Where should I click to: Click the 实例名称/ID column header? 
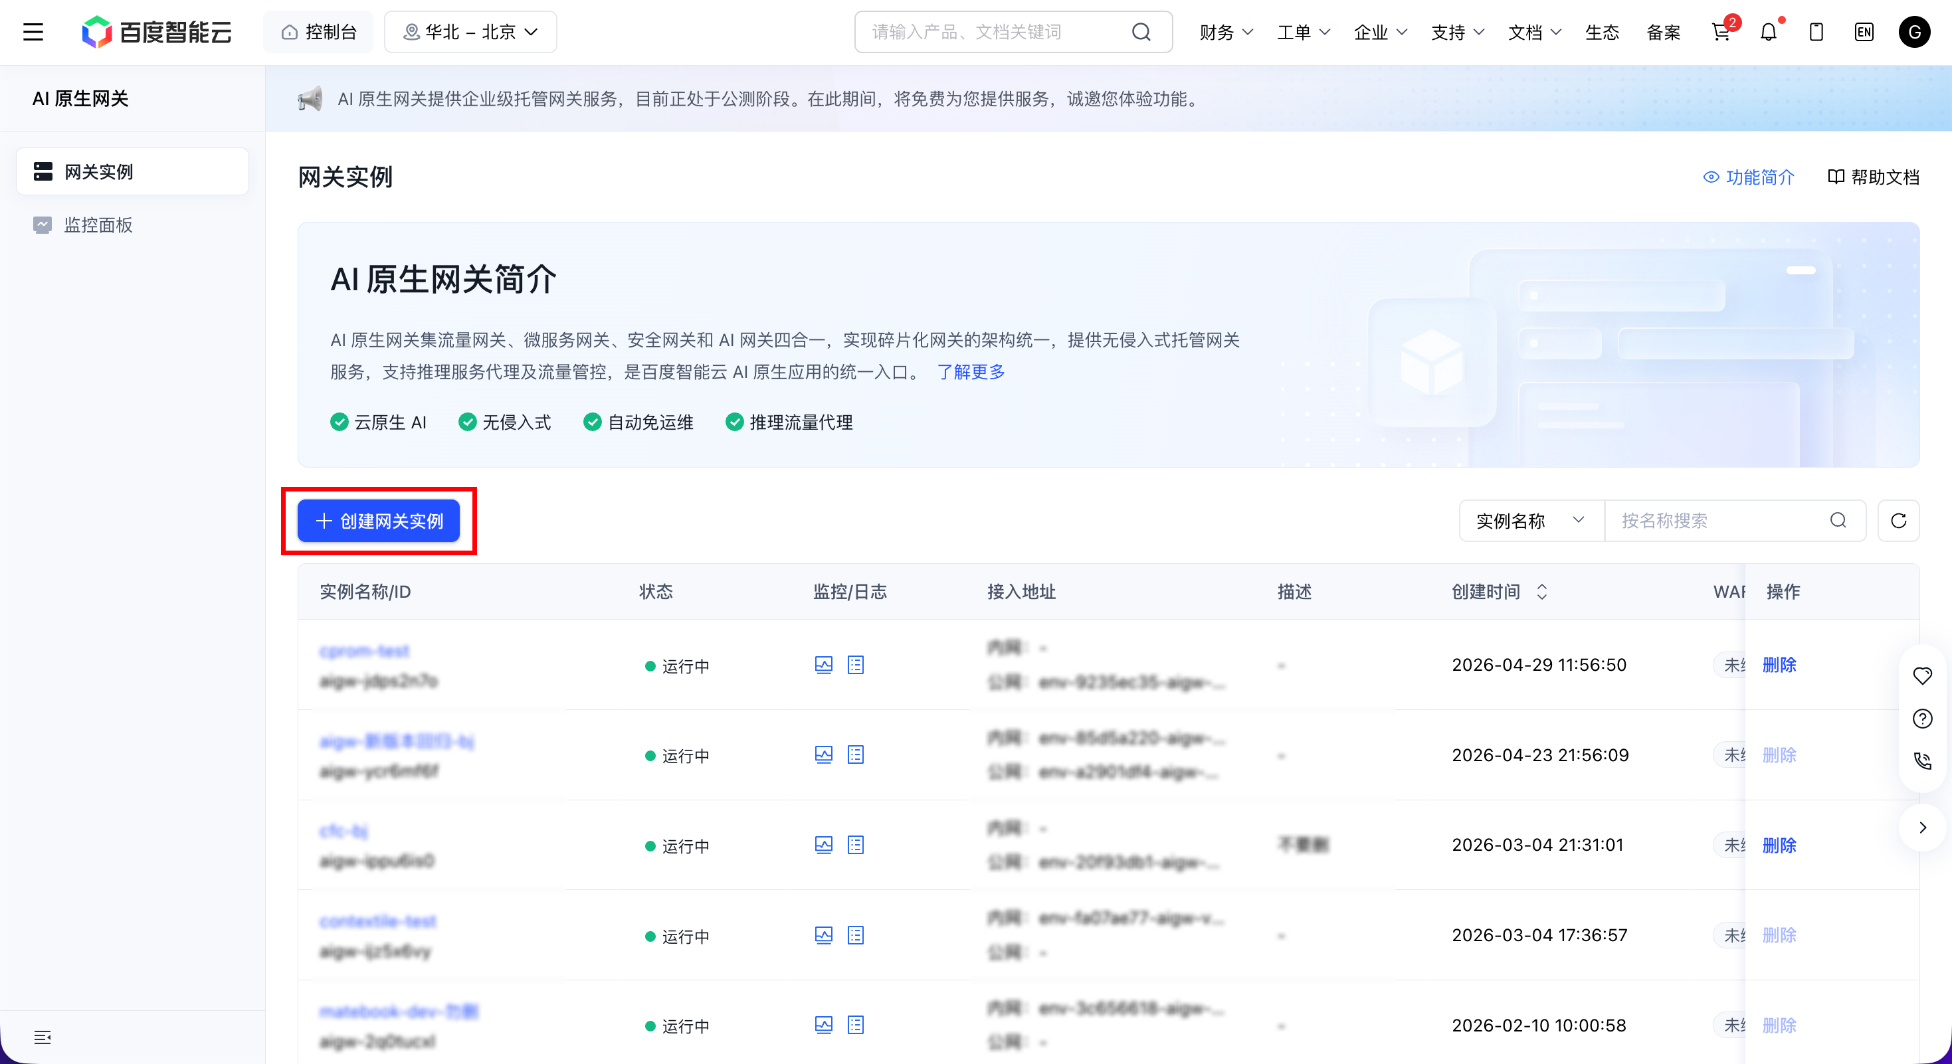click(x=365, y=592)
